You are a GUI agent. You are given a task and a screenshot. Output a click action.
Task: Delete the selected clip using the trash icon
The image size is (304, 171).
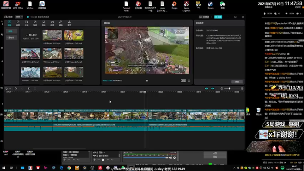(x=35, y=89)
